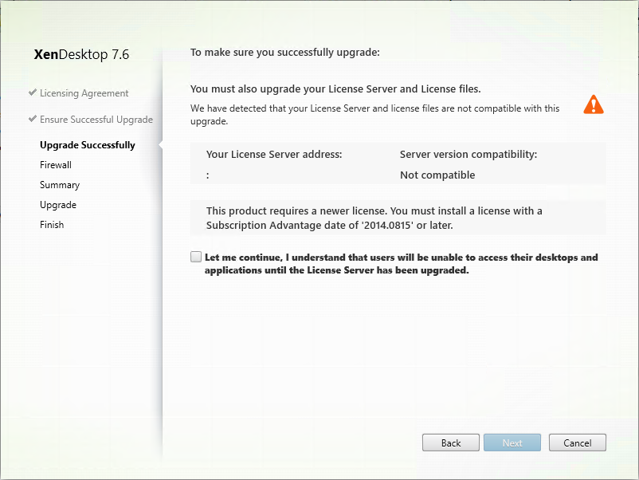Open the Firewall step in sidebar

pyautogui.click(x=56, y=165)
